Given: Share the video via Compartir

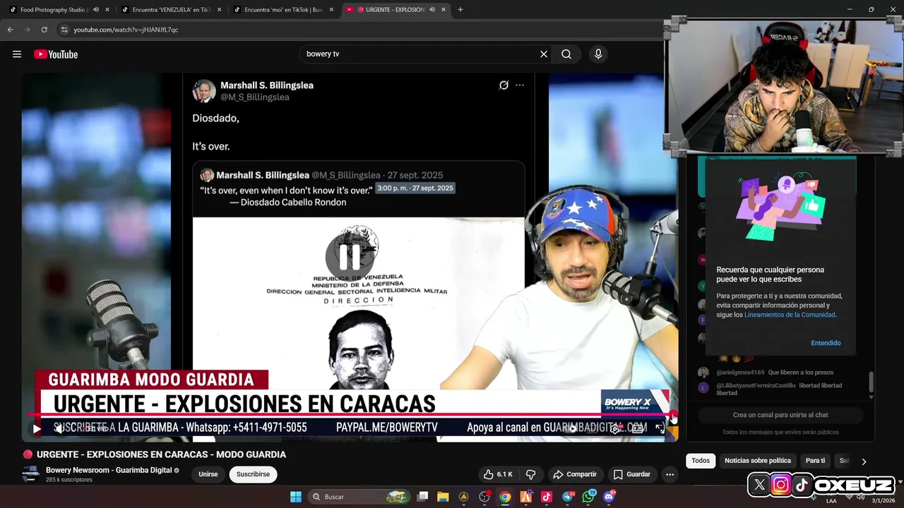Looking at the screenshot, I should pos(575,474).
